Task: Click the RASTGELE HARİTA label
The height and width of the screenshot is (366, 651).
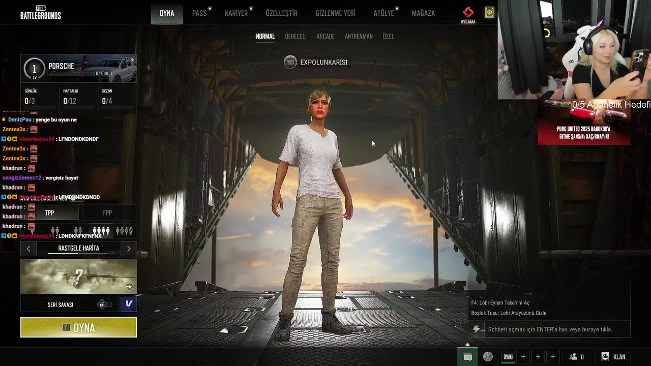Action: click(78, 248)
